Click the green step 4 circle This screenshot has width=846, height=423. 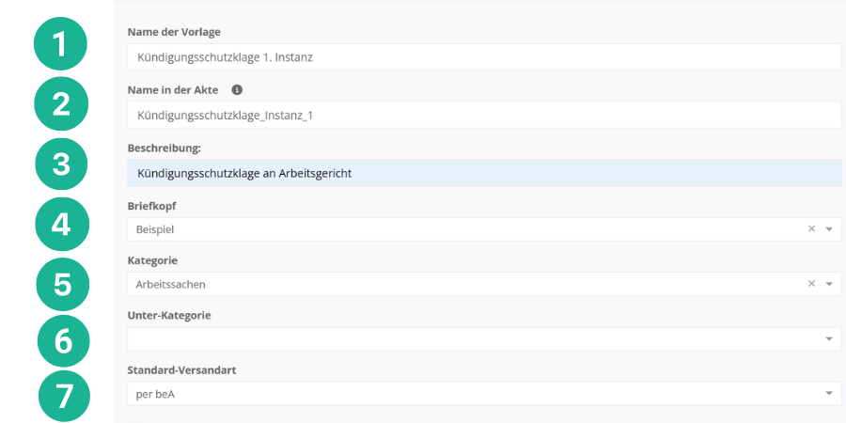[61, 224]
